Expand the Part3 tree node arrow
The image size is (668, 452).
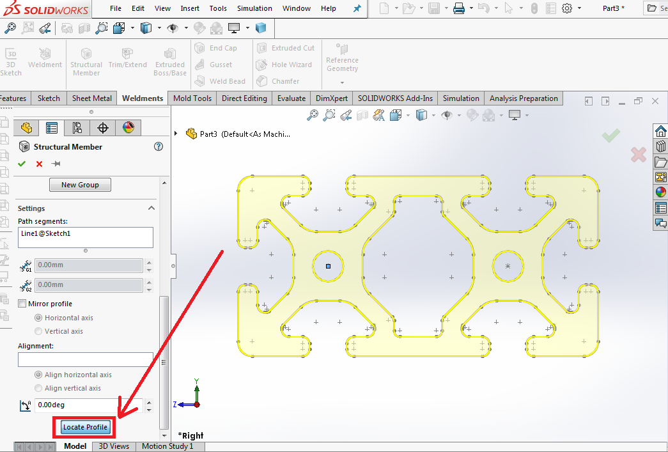(x=176, y=134)
